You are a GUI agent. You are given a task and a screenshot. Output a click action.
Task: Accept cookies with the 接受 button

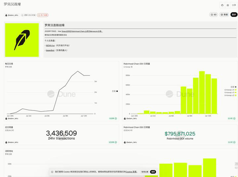[x=153, y=172]
